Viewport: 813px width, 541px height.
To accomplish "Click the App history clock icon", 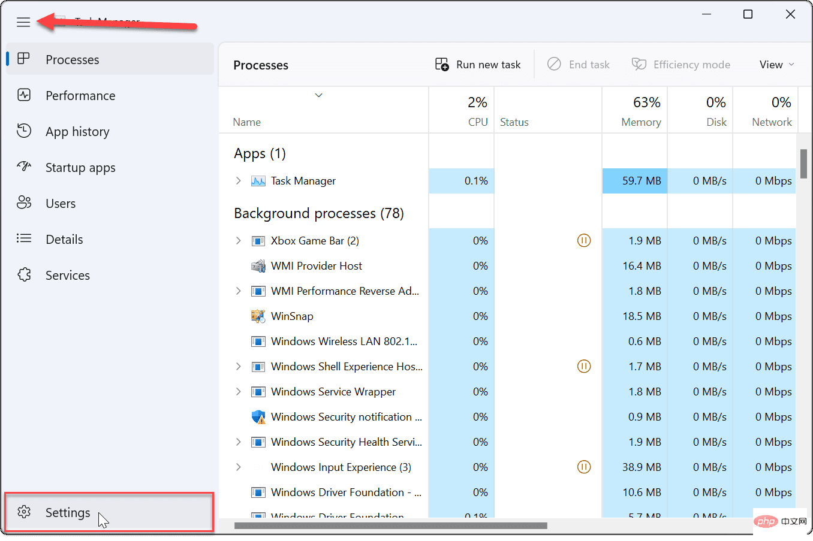I will pyautogui.click(x=24, y=131).
